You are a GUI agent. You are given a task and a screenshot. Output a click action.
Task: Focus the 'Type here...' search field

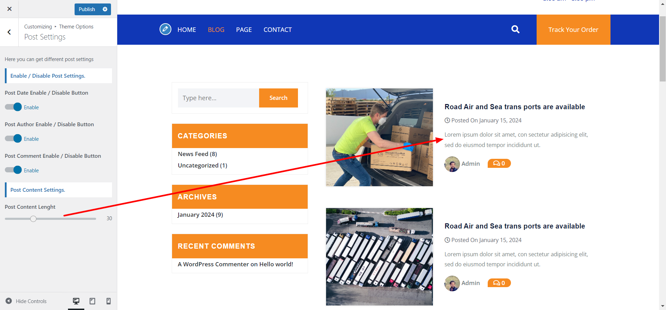coord(218,98)
